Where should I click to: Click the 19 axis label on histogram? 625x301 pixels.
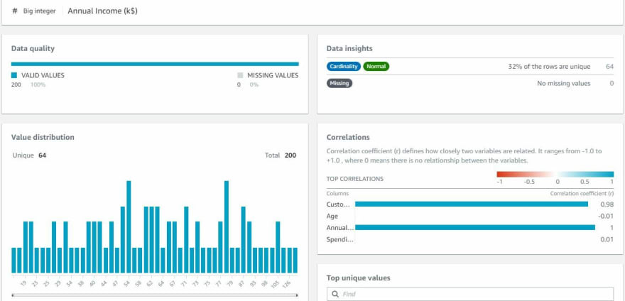pyautogui.click(x=24, y=283)
